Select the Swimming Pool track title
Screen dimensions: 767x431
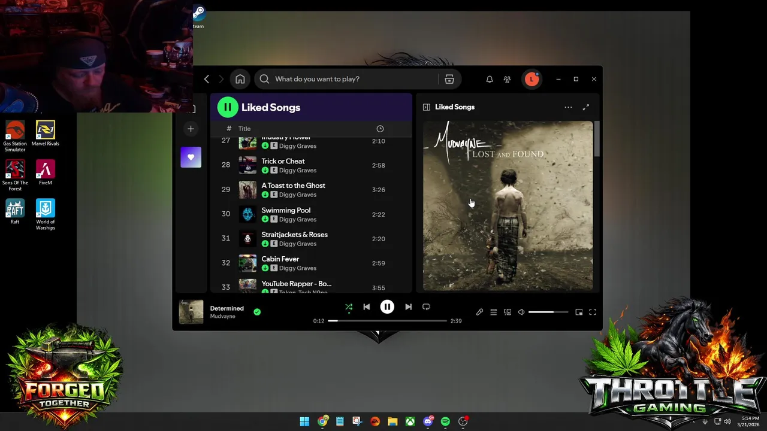[x=286, y=210]
